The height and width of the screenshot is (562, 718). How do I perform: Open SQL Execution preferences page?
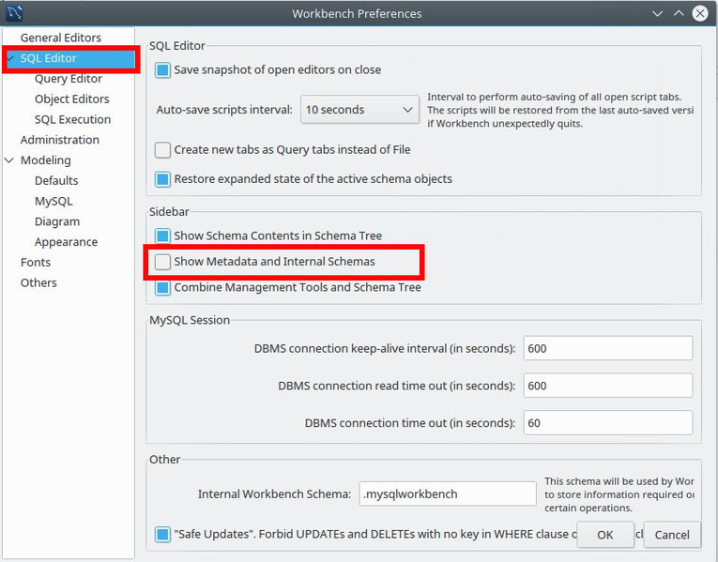pyautogui.click(x=73, y=119)
